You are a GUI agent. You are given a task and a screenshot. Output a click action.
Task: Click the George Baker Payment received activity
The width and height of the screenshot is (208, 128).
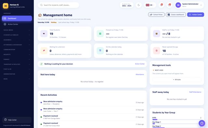92,117
